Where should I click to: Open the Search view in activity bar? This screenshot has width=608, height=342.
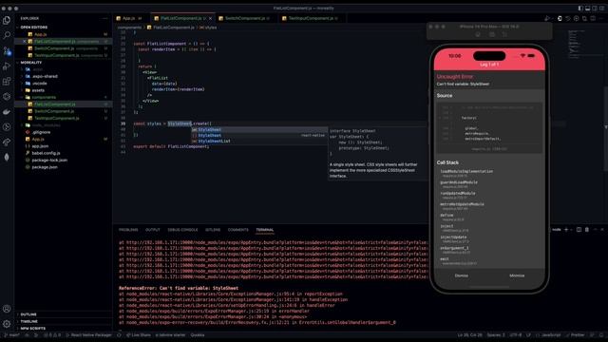(x=7, y=35)
